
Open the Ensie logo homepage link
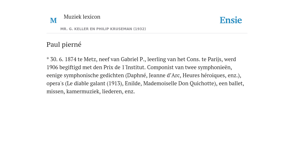pyautogui.click(x=231, y=20)
